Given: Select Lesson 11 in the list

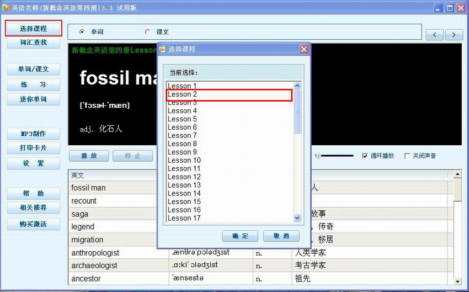Looking at the screenshot, I should 230,169.
